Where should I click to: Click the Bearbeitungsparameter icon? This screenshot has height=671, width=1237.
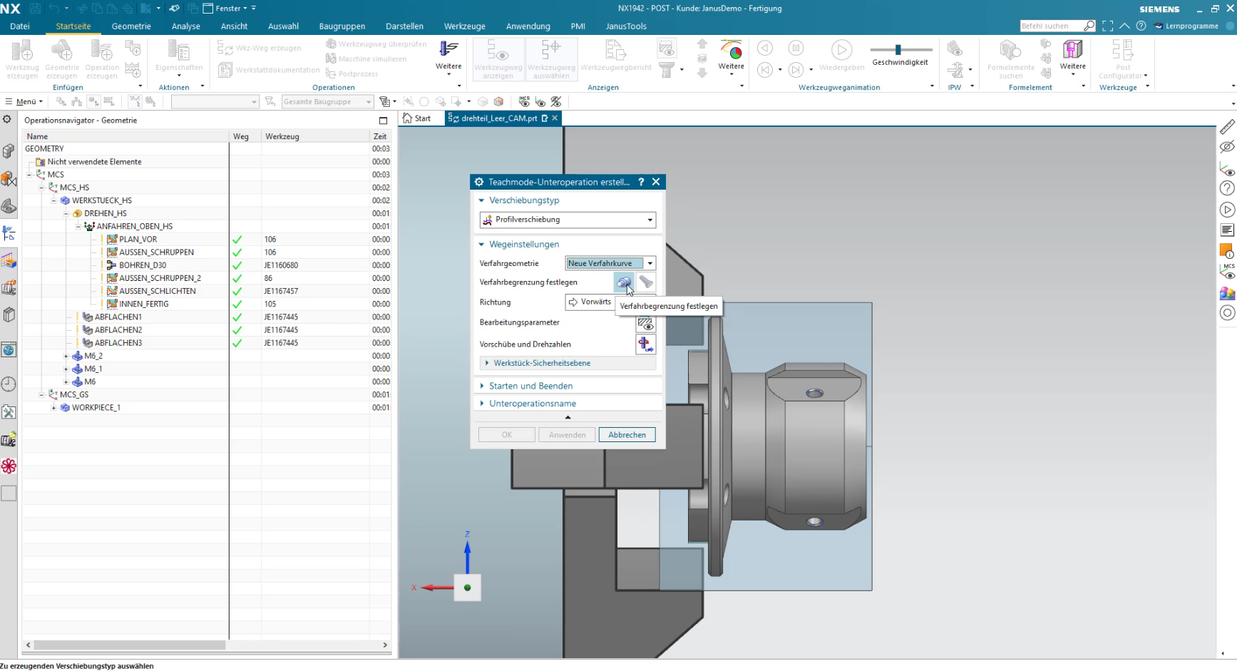pyautogui.click(x=645, y=323)
